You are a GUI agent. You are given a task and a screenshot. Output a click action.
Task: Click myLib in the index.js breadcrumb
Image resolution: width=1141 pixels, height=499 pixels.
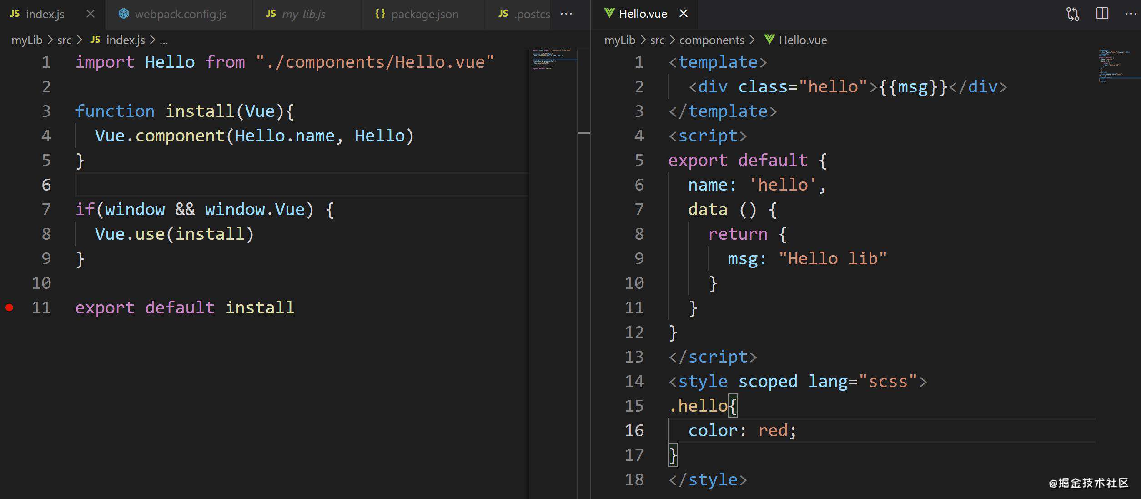pyautogui.click(x=27, y=40)
